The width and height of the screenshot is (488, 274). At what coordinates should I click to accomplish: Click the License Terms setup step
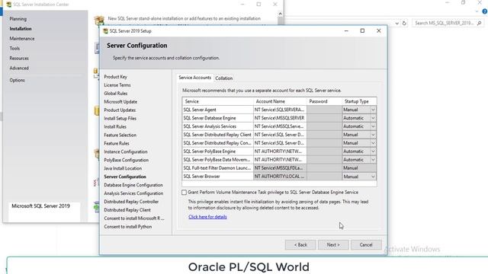coord(117,85)
